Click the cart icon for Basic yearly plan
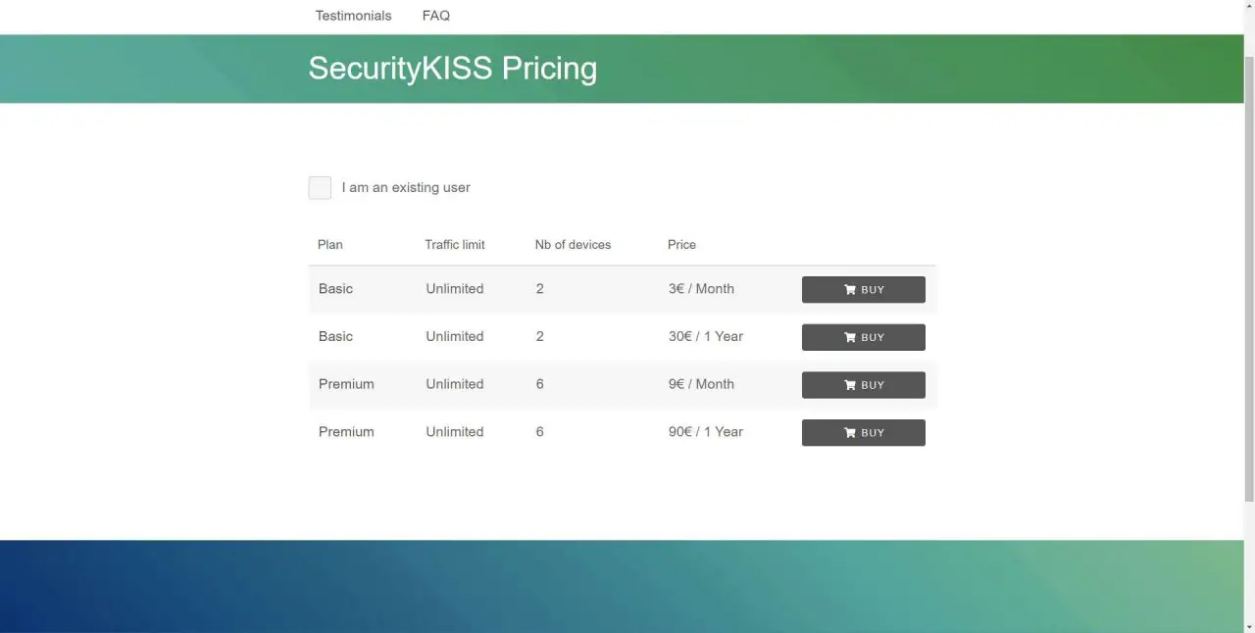The width and height of the screenshot is (1255, 633). (x=850, y=337)
